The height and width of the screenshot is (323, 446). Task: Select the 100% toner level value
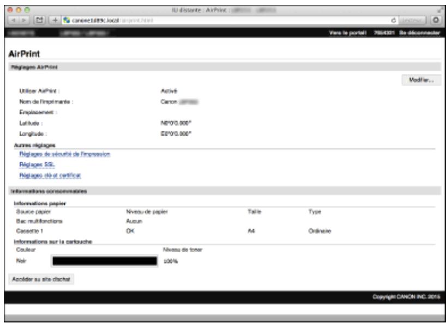[171, 261]
